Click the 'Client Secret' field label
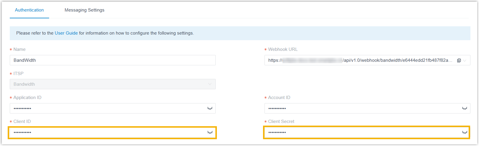This screenshot has width=479, height=146. [x=281, y=121]
